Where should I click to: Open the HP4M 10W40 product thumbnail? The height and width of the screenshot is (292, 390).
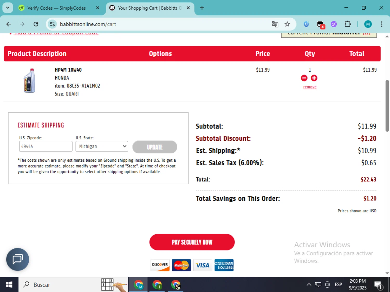pyautogui.click(x=29, y=81)
